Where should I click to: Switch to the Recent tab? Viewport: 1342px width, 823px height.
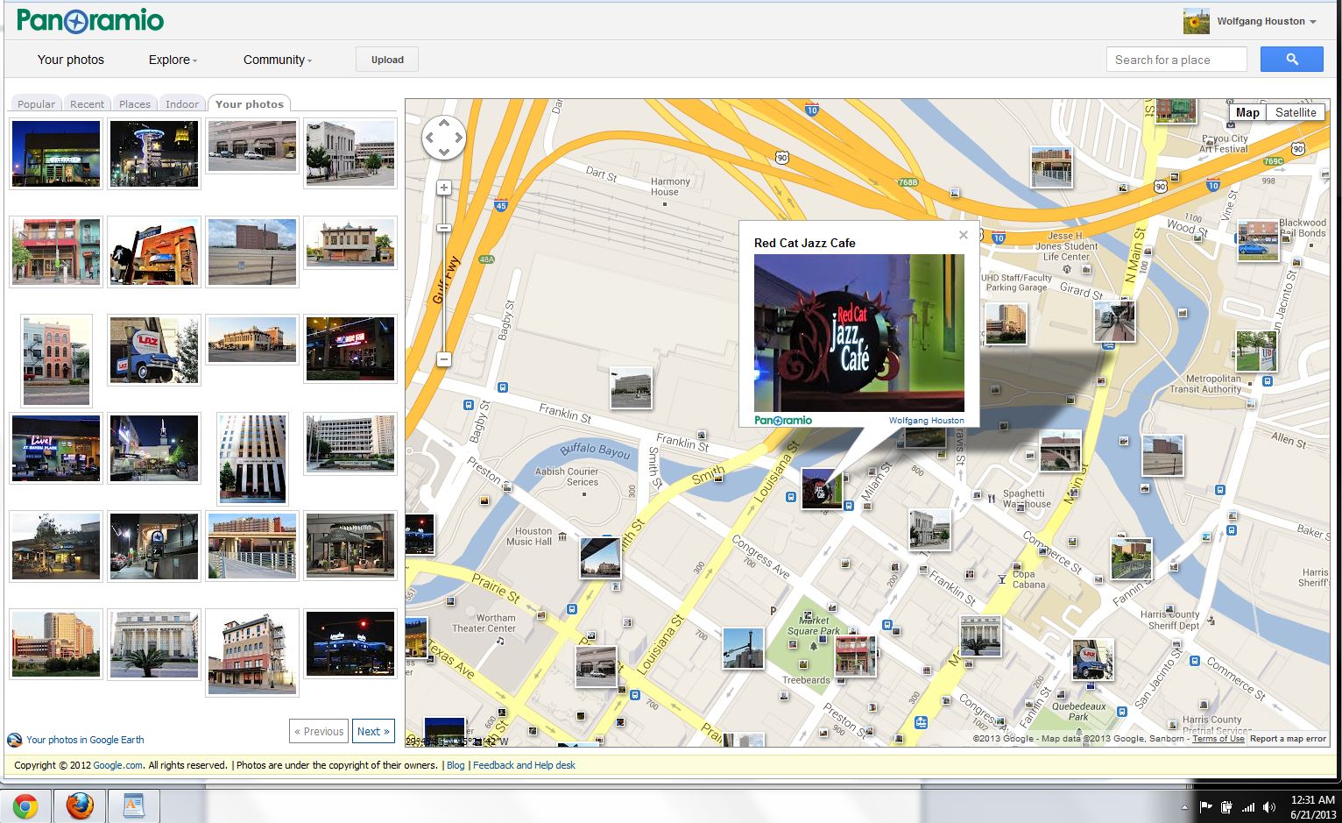click(x=87, y=103)
